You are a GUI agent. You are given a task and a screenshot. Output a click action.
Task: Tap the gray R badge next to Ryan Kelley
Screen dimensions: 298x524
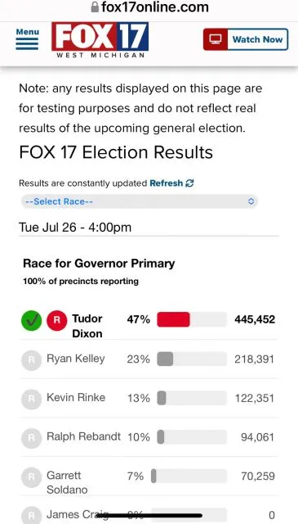[x=31, y=360]
